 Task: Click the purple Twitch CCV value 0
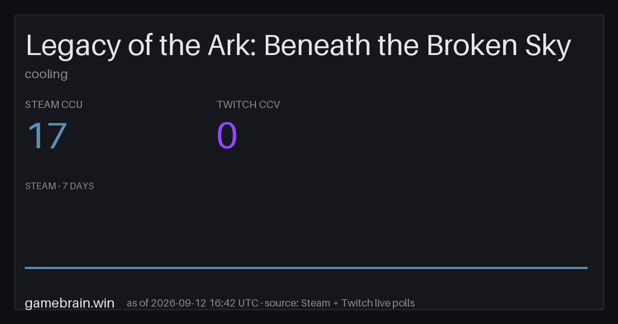click(227, 136)
